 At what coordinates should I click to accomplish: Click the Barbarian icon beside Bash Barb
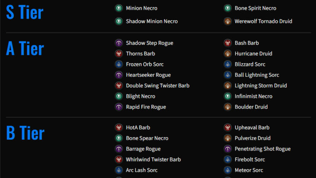pyautogui.click(x=228, y=43)
